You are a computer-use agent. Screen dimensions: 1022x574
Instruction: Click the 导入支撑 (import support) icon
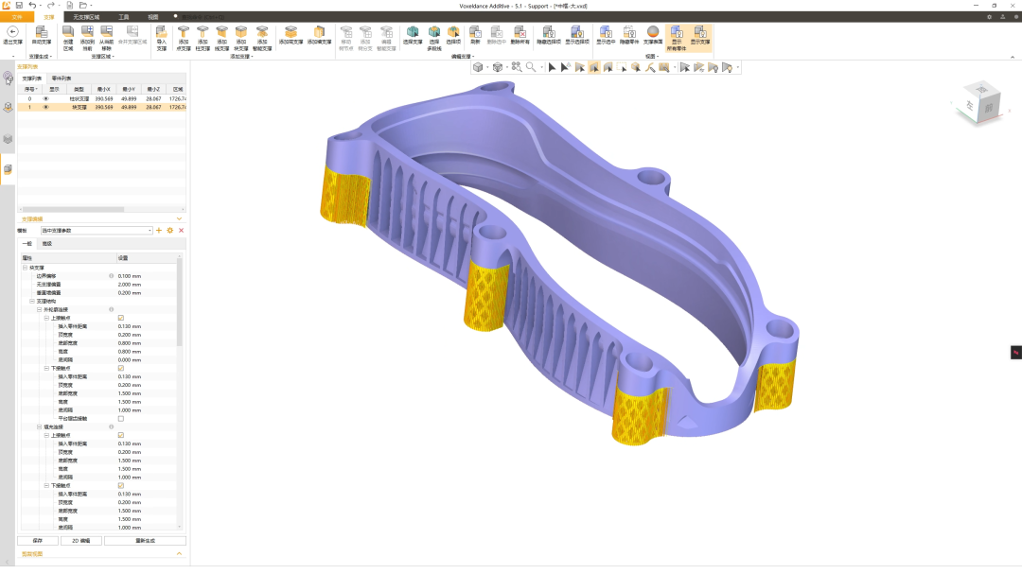(161, 36)
